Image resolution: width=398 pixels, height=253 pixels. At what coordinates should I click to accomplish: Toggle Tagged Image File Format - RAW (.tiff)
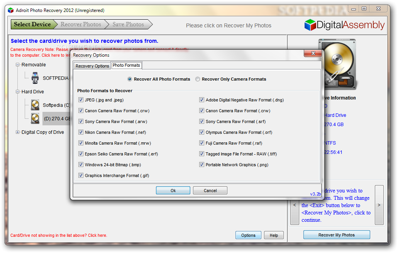click(202, 154)
